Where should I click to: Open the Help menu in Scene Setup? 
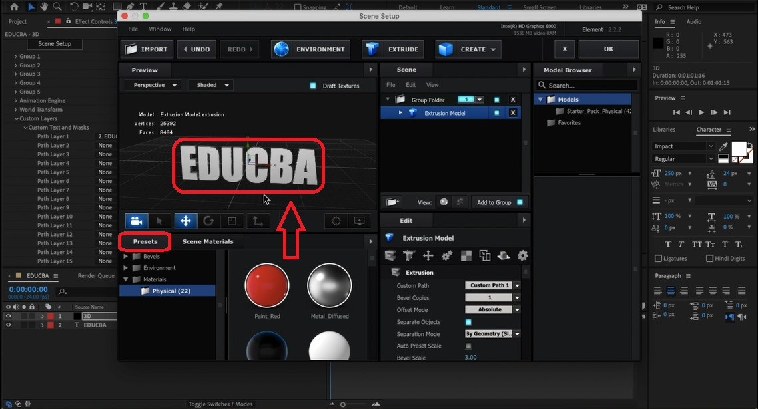pyautogui.click(x=189, y=29)
